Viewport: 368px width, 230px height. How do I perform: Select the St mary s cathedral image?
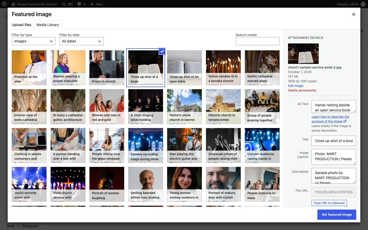tap(68, 107)
